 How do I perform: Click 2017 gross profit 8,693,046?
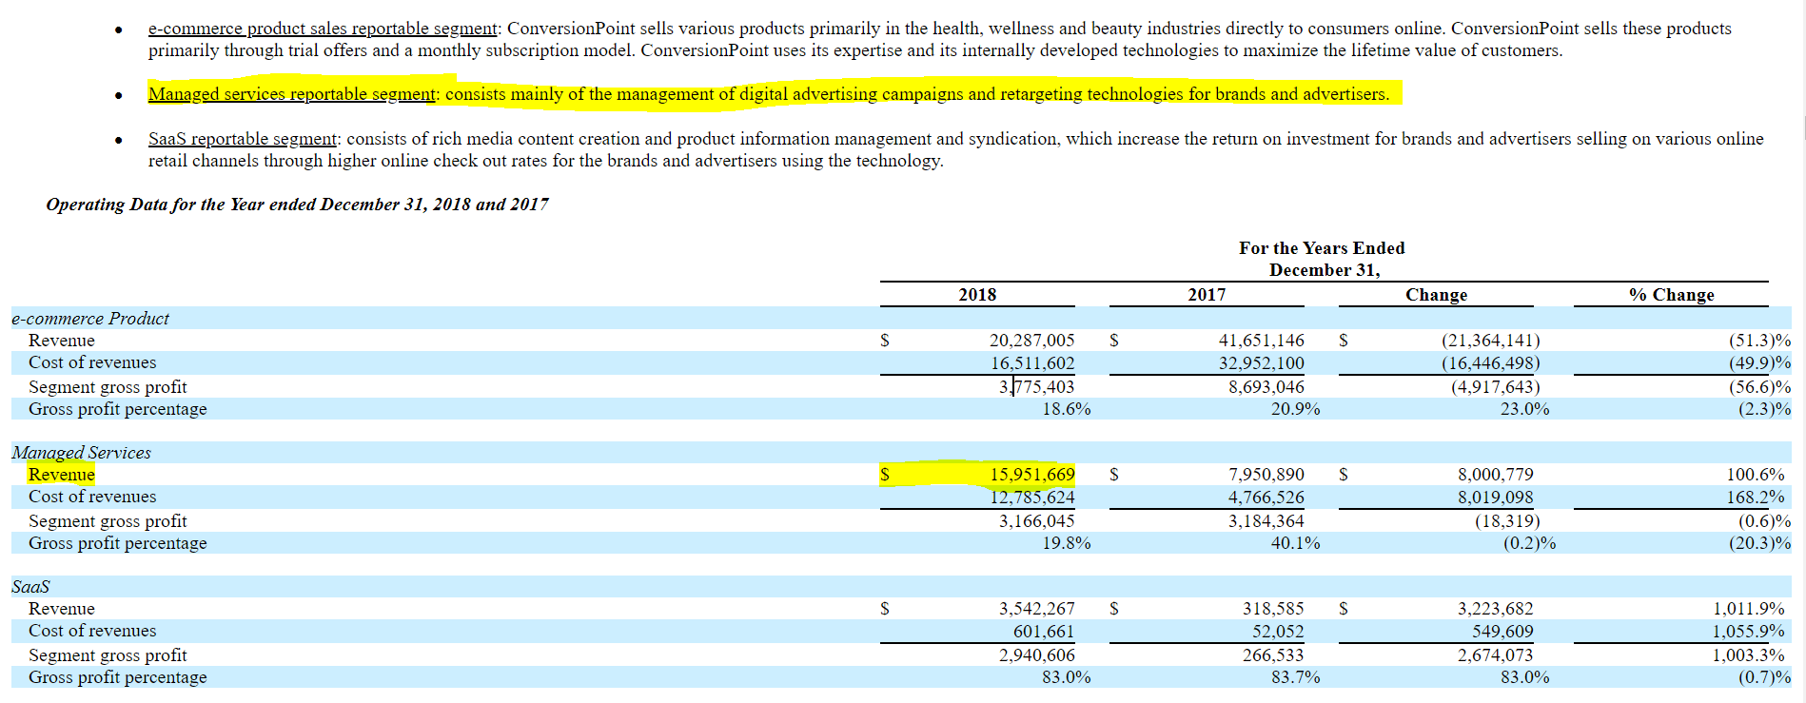tap(1266, 387)
